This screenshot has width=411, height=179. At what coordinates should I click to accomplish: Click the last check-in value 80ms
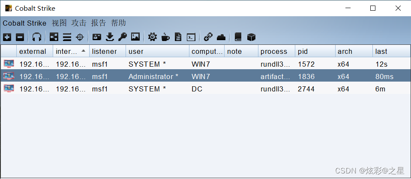click(x=384, y=76)
